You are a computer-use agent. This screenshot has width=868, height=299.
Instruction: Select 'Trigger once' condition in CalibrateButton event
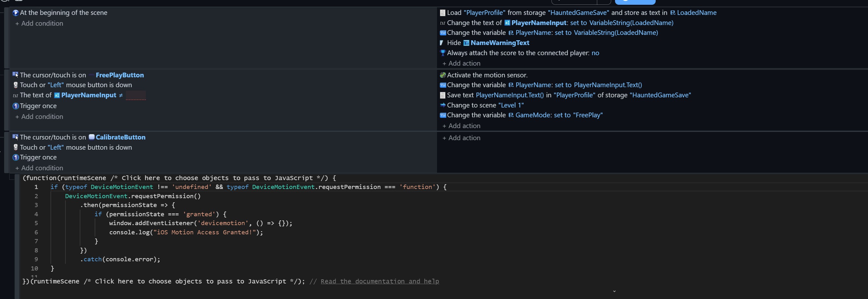pos(38,157)
